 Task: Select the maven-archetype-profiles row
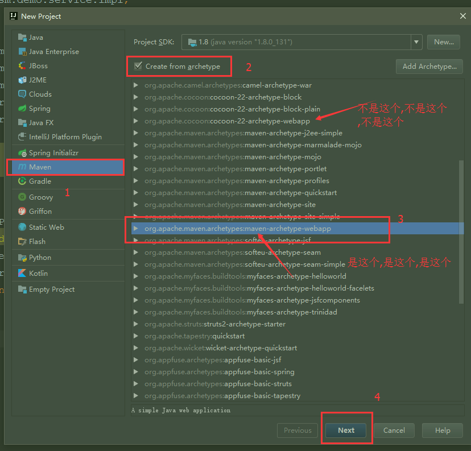point(298,181)
